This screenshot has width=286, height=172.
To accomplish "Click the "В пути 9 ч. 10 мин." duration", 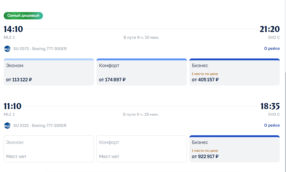I will click(141, 37).
